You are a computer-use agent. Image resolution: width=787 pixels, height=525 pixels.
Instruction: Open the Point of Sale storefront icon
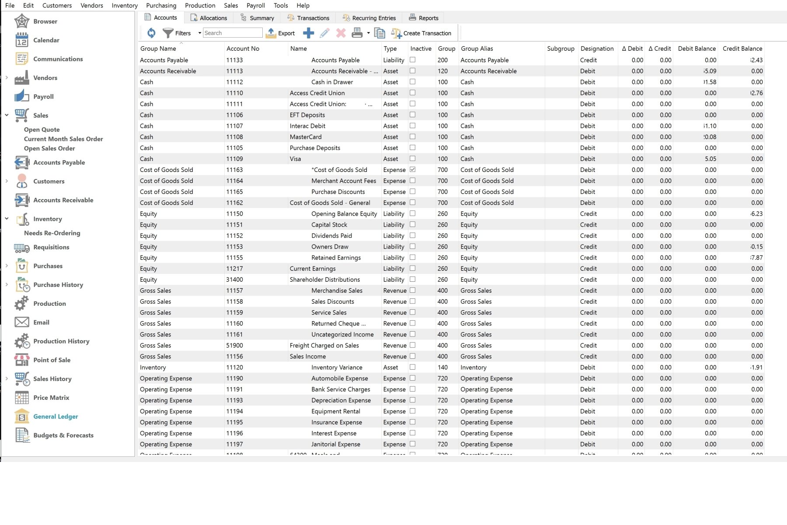[21, 360]
